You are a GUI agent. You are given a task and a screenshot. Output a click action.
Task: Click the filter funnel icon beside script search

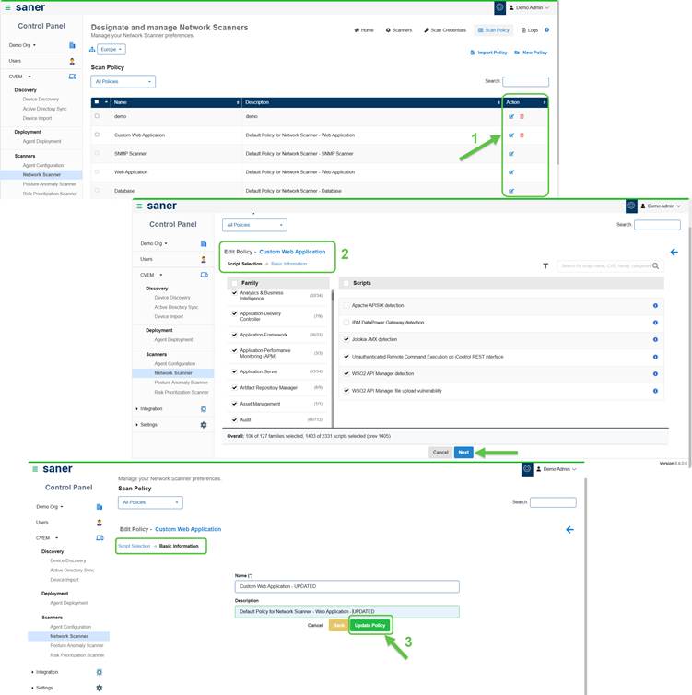point(545,265)
